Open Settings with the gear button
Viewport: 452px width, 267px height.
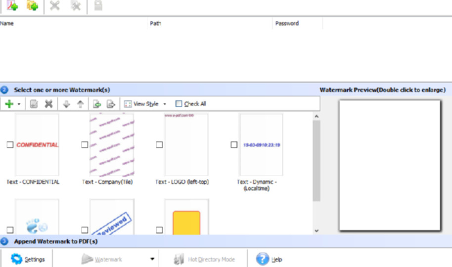28,259
